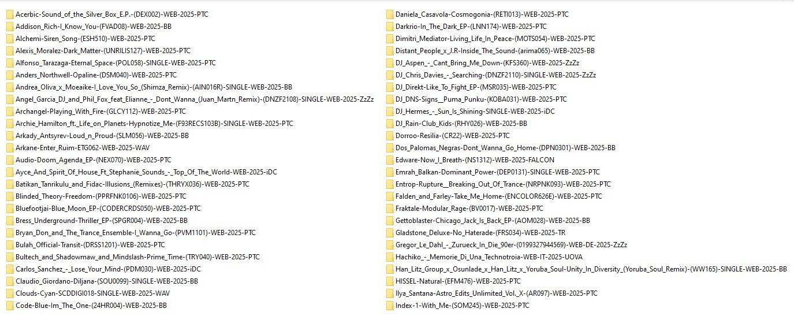
Task: Click folder icon next to Index-1-With_Me
Action: point(390,306)
